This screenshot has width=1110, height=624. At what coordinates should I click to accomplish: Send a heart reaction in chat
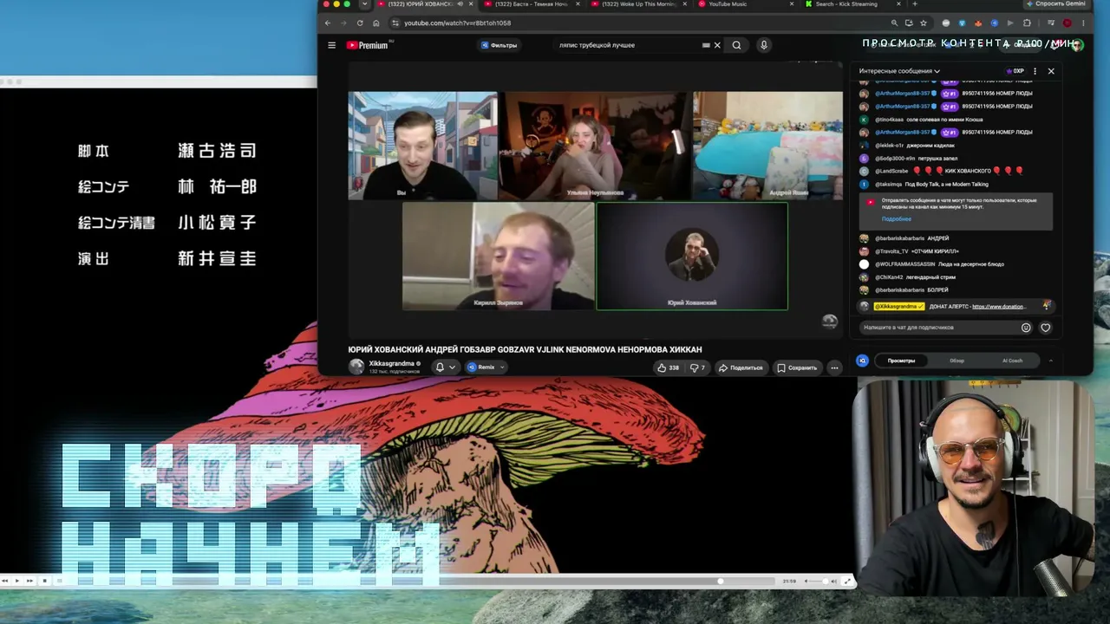tap(1045, 328)
